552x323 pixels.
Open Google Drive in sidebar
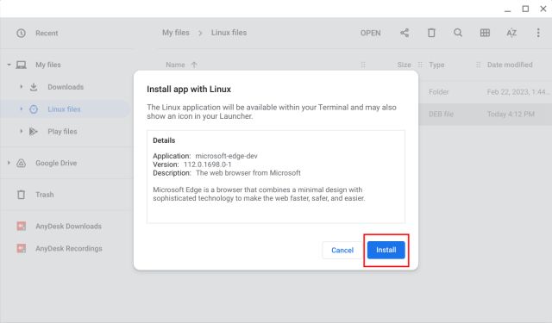click(x=56, y=163)
